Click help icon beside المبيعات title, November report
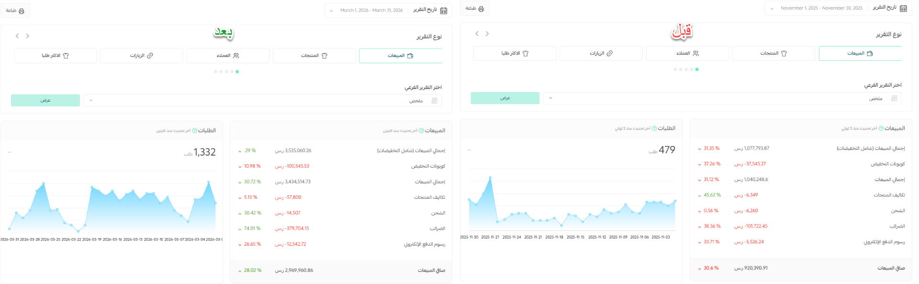Viewport: 919px width, 284px height. click(x=881, y=128)
